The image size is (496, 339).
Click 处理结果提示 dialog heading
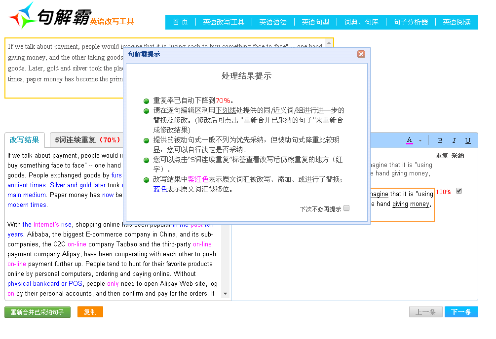(x=246, y=76)
